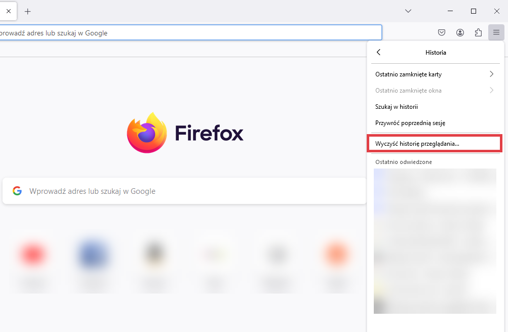
Task: Open the red blurred shortcut tile
Action: [x=33, y=255]
